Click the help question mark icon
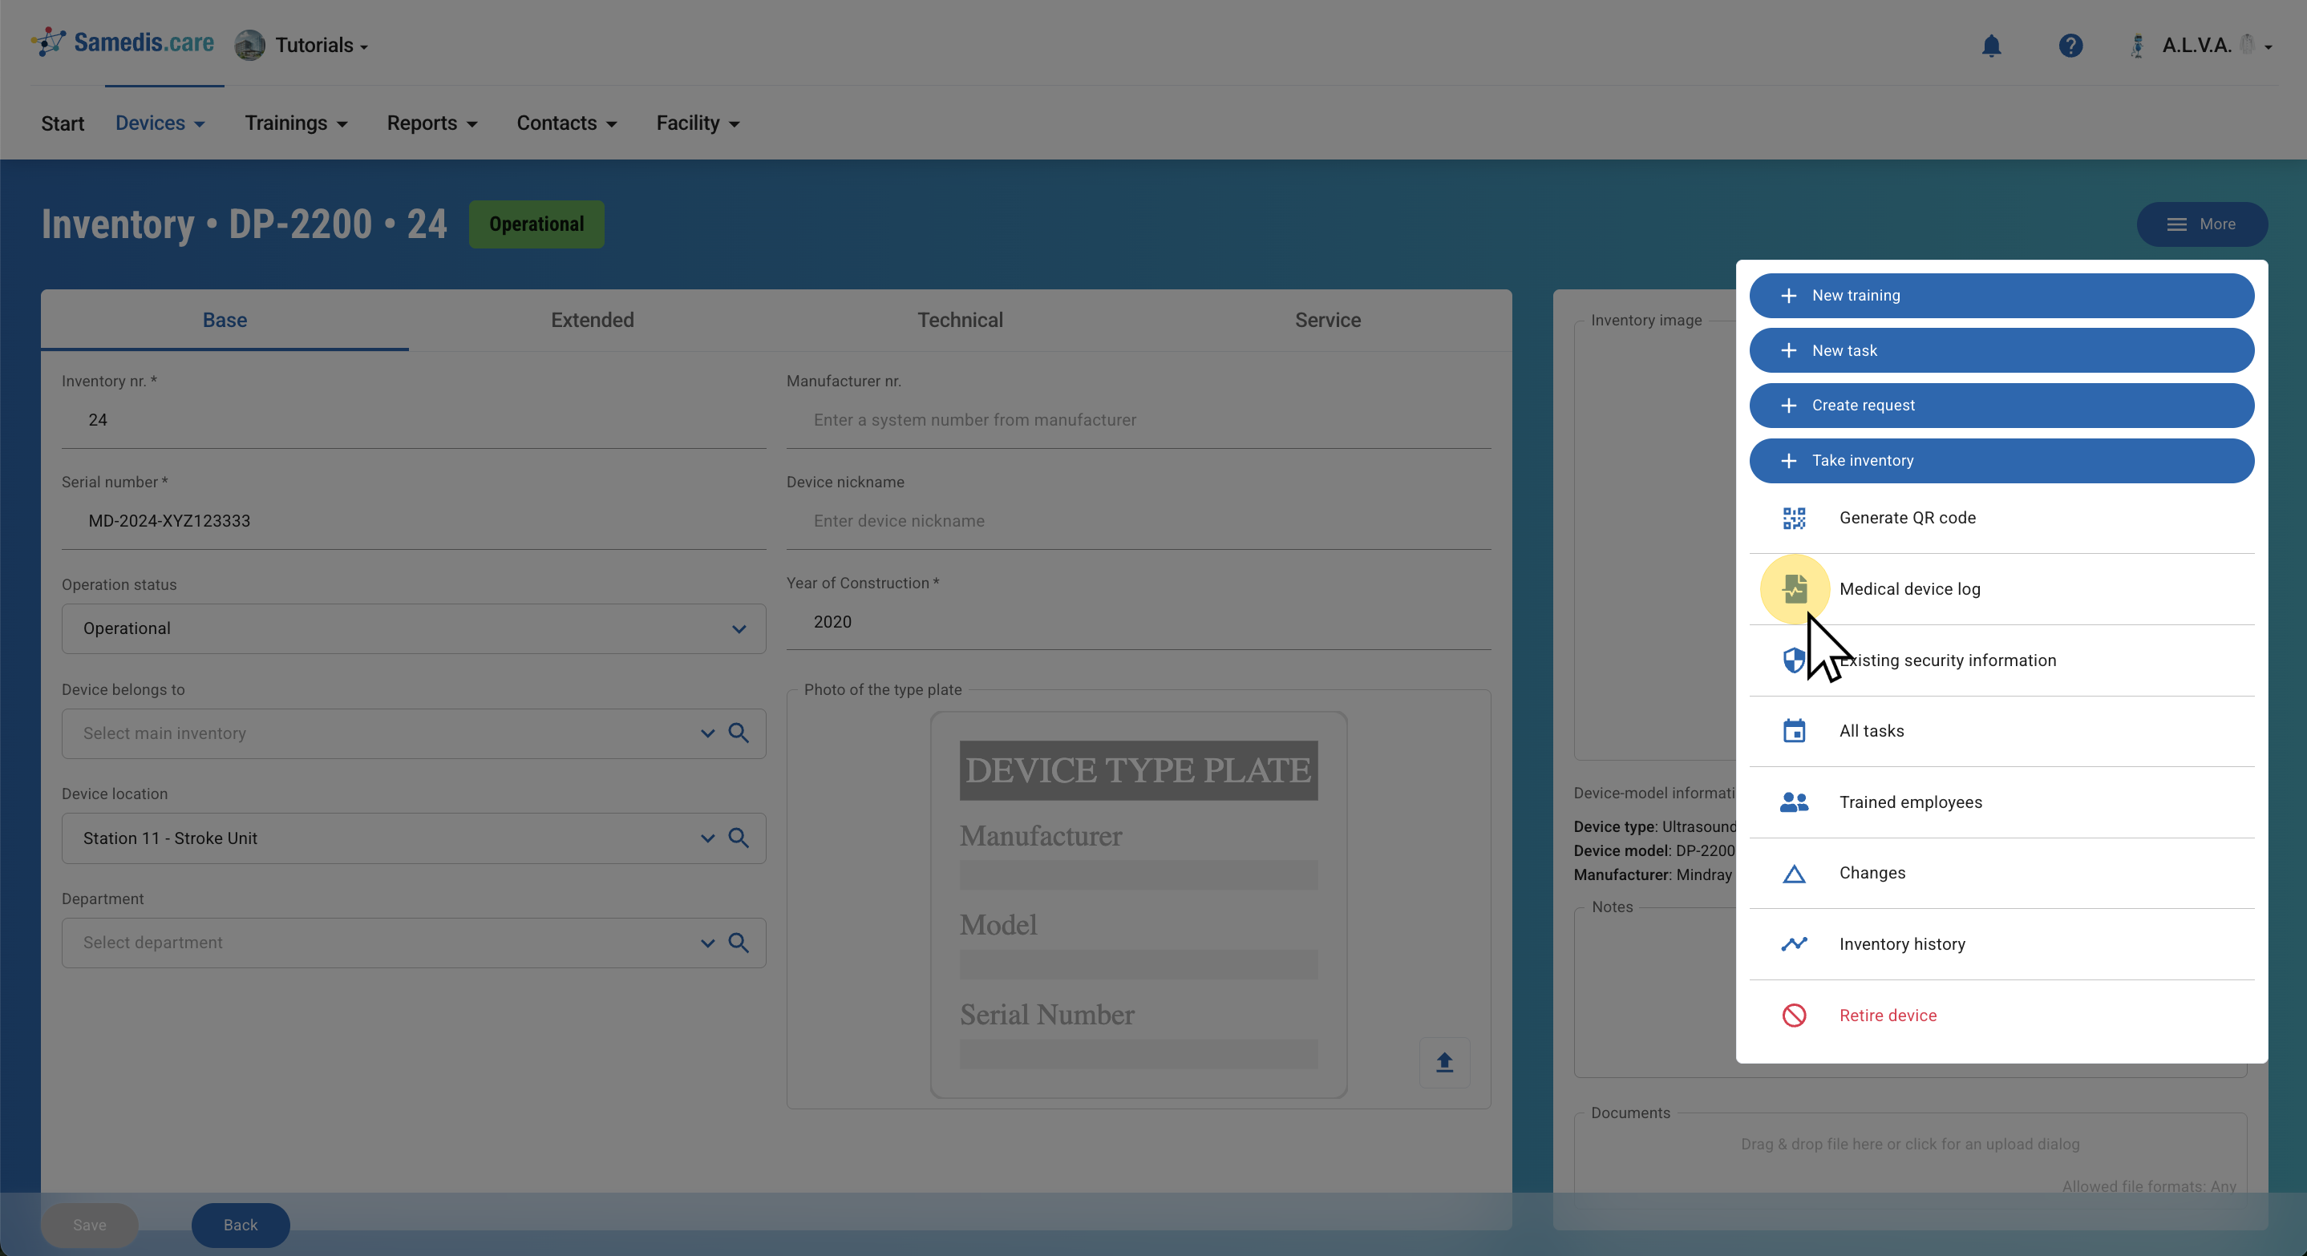Viewport: 2307px width, 1256px height. 2070,46
